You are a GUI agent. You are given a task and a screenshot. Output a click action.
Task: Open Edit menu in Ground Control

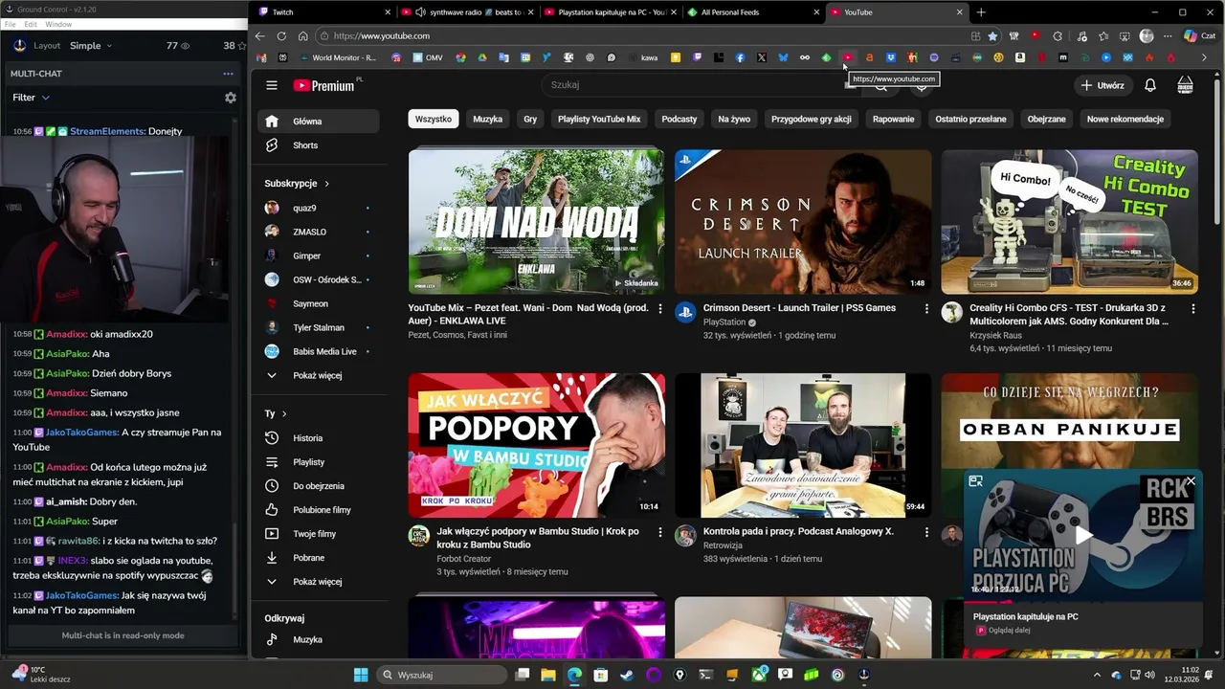click(31, 24)
